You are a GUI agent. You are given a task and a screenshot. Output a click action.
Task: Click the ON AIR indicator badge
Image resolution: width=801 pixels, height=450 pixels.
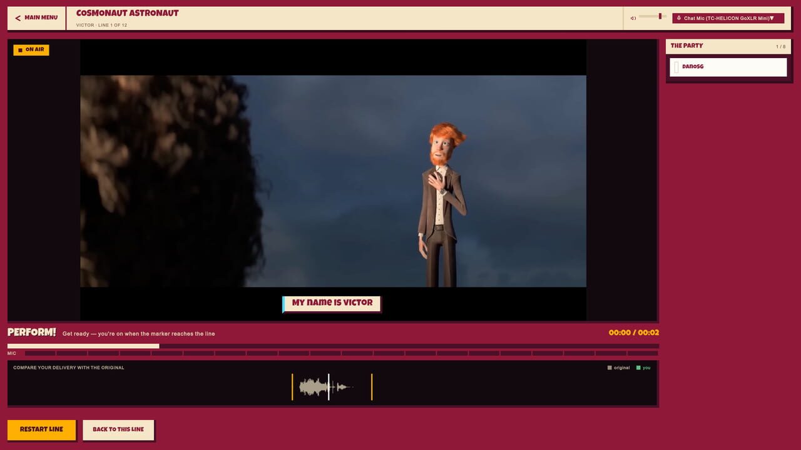pos(31,50)
